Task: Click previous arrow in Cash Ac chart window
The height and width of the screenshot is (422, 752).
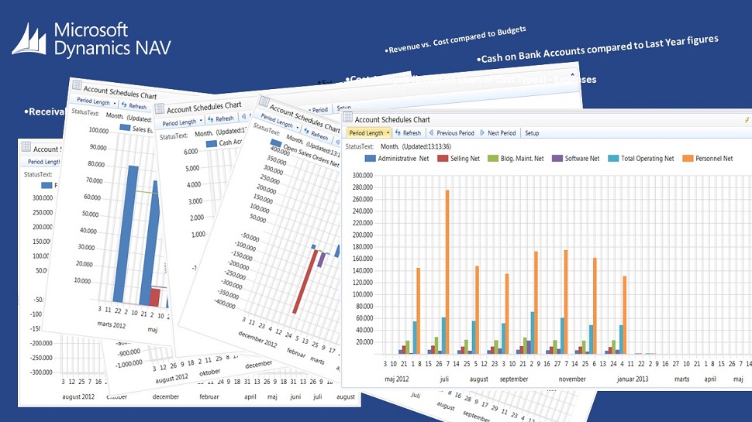Action: tap(243, 116)
